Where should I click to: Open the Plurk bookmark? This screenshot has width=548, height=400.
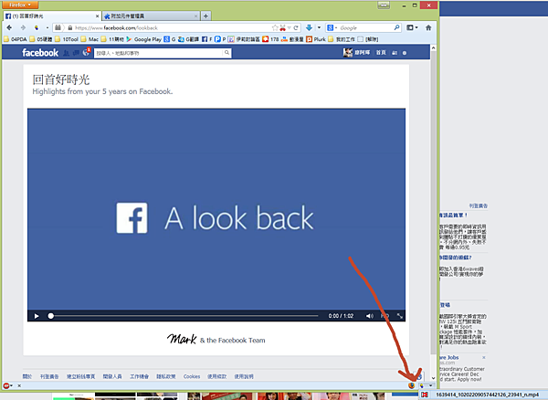pyautogui.click(x=316, y=39)
